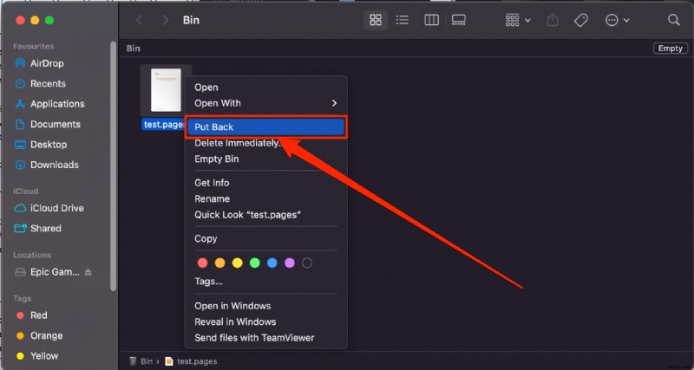Apply the red tag color dot
Image resolution: width=694 pixels, height=370 pixels.
pos(202,263)
